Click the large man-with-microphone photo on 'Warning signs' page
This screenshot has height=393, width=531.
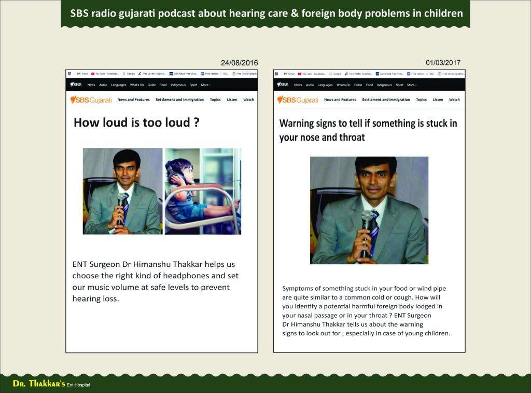(x=369, y=210)
